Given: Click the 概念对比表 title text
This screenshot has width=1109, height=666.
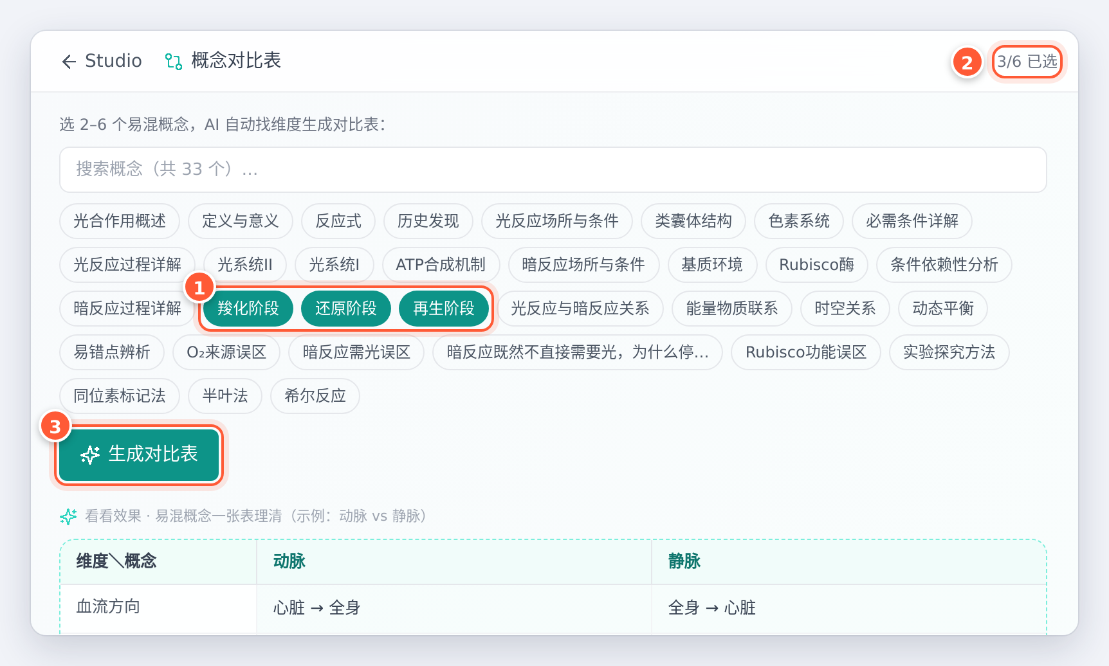Looking at the screenshot, I should pos(236,61).
